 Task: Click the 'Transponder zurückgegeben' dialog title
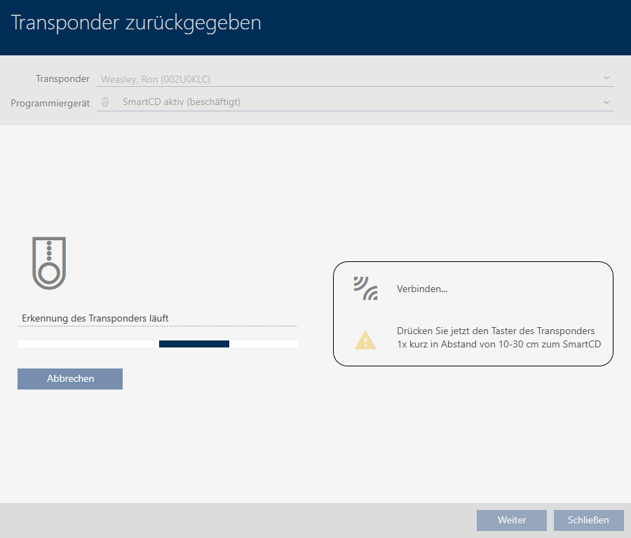(136, 22)
